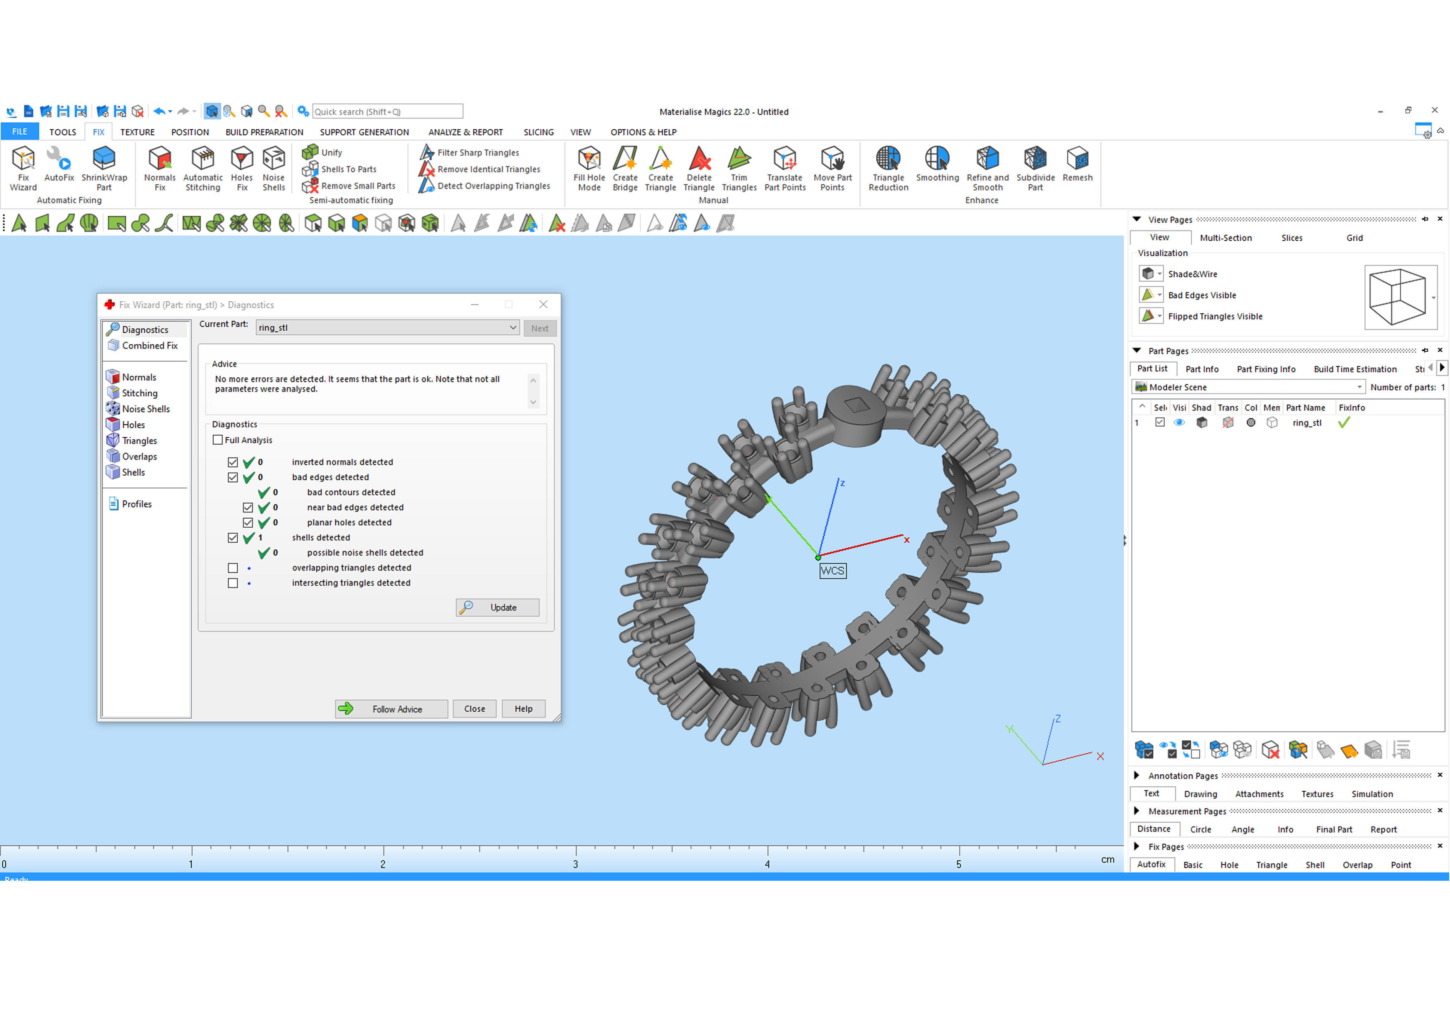Image resolution: width=1450 pixels, height=1025 pixels.
Task: Open the SUPPORT GENERATION ribbon tab
Action: [364, 132]
